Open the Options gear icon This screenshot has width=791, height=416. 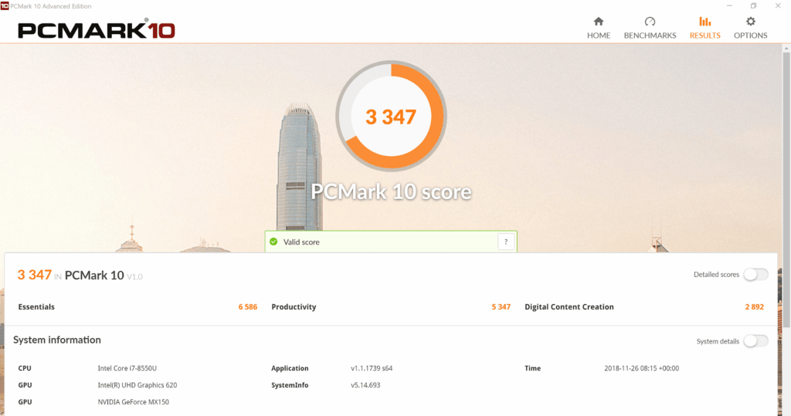click(750, 22)
